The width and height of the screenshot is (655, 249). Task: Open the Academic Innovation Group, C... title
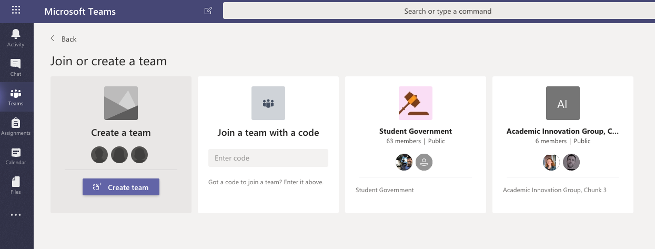click(x=563, y=131)
